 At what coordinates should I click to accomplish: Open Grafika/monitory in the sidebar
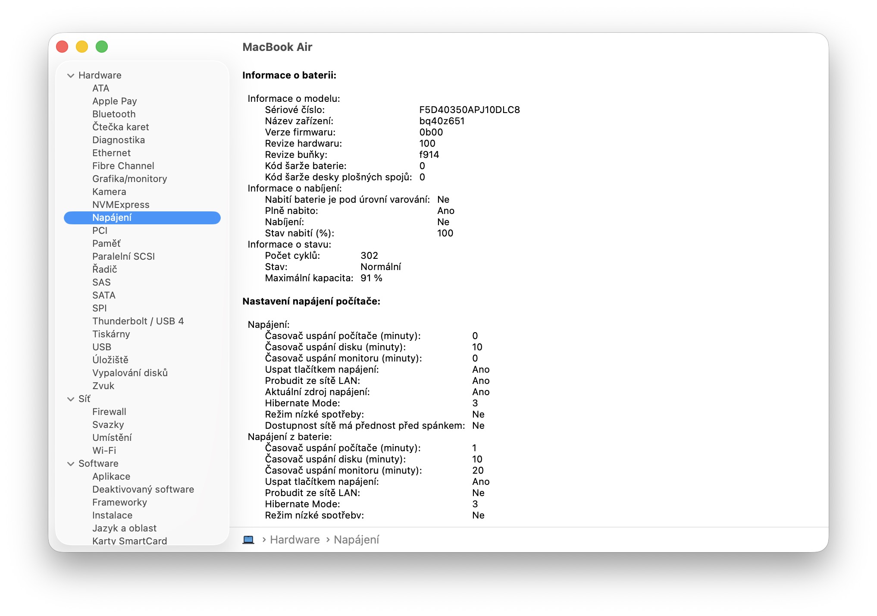(129, 179)
